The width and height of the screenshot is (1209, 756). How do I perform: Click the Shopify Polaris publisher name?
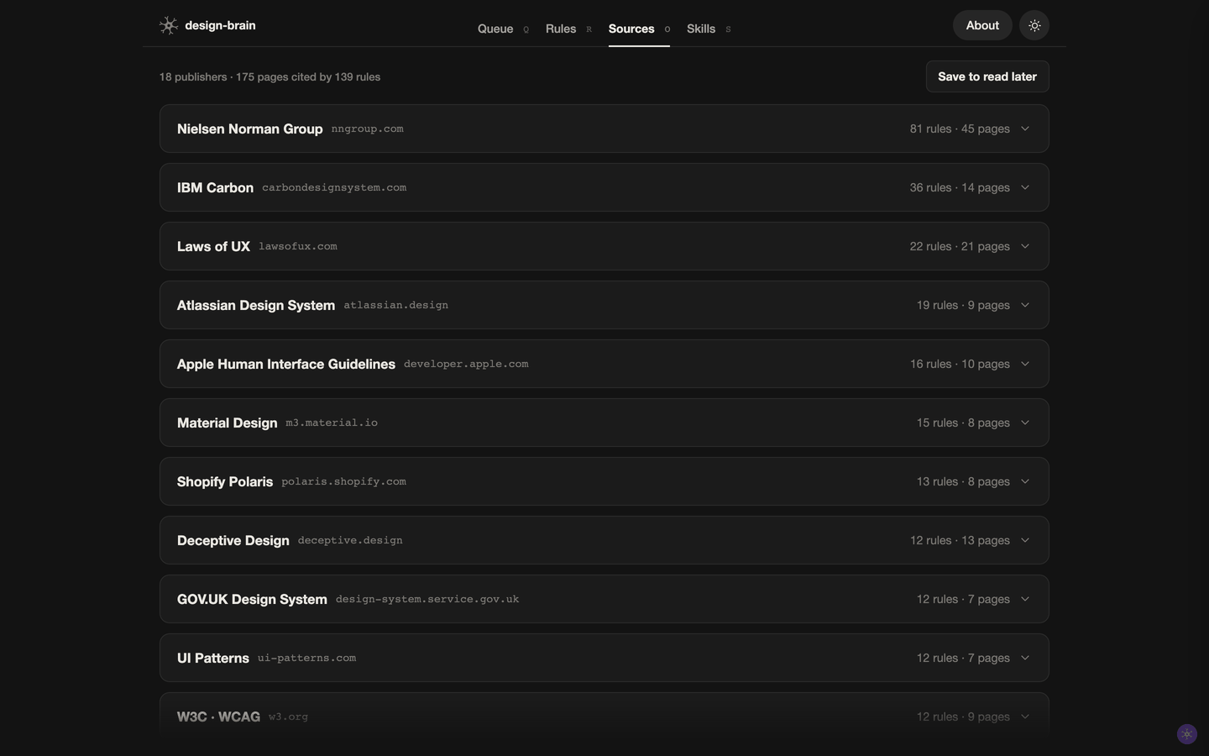[x=225, y=481]
